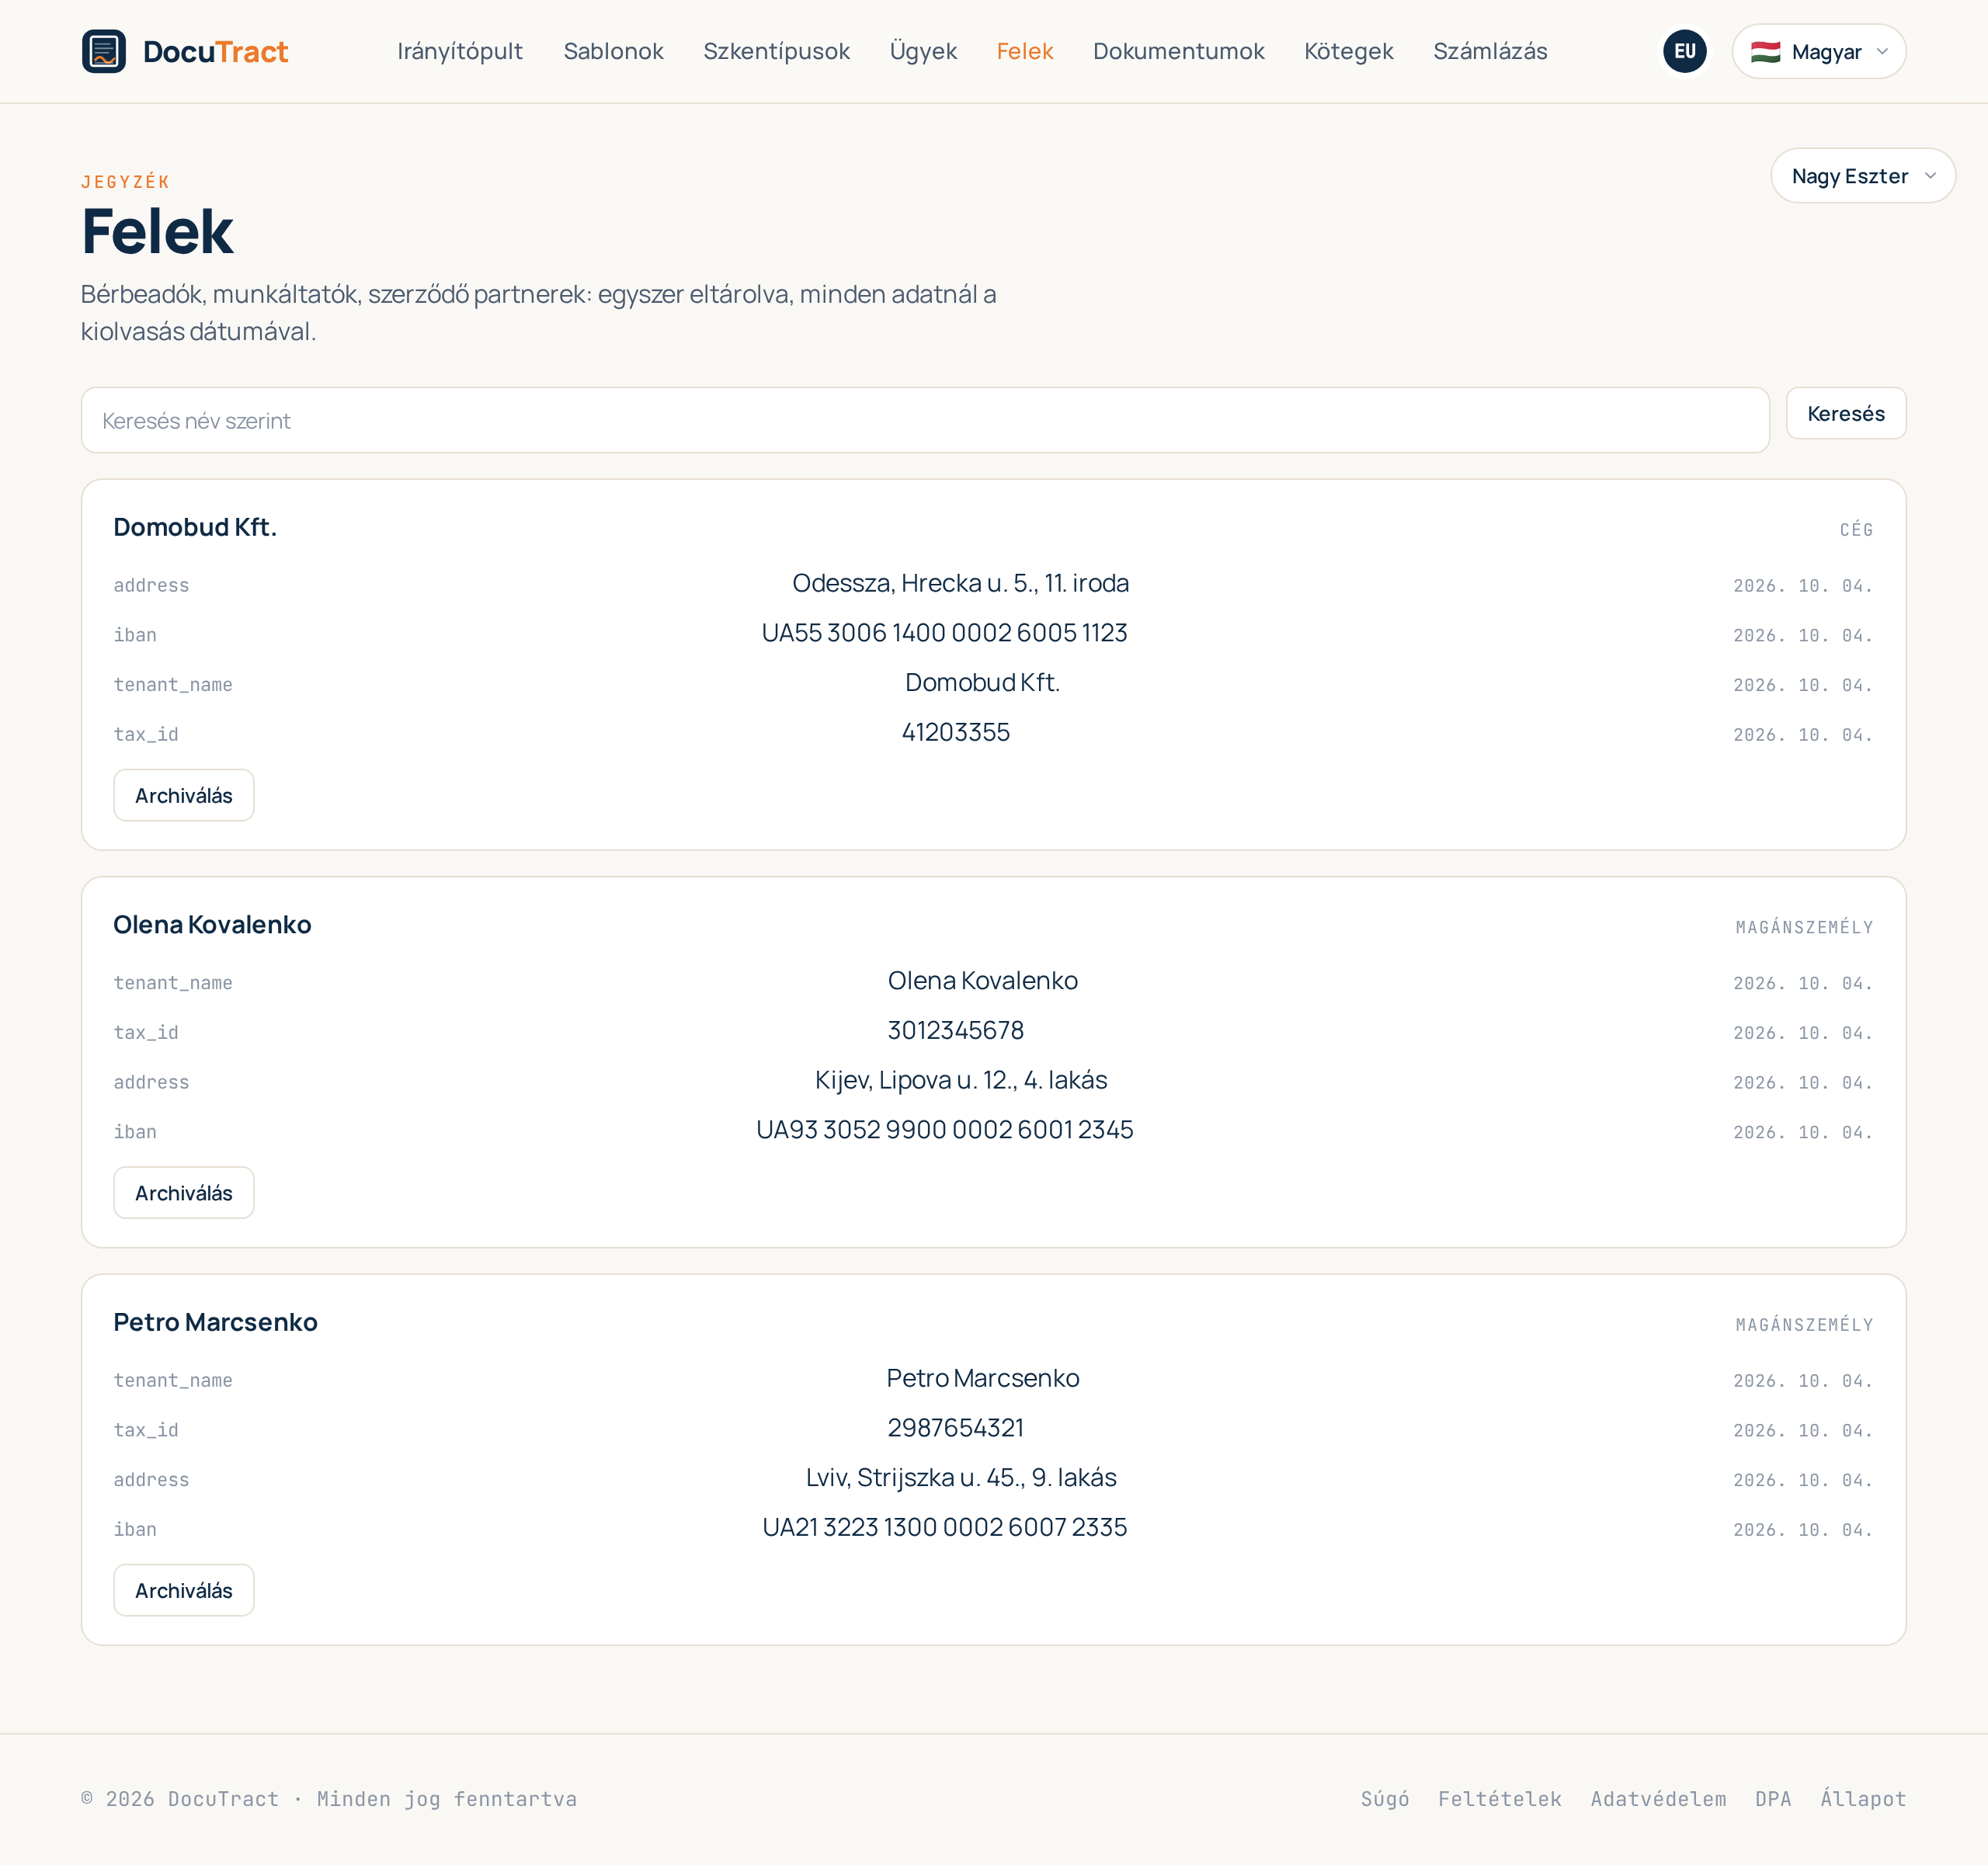Click IBAN UA55 3006 1400 0002 6005 1123

click(944, 633)
